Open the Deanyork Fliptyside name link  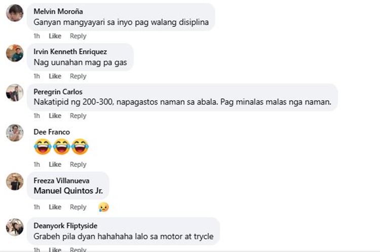pos(65,226)
